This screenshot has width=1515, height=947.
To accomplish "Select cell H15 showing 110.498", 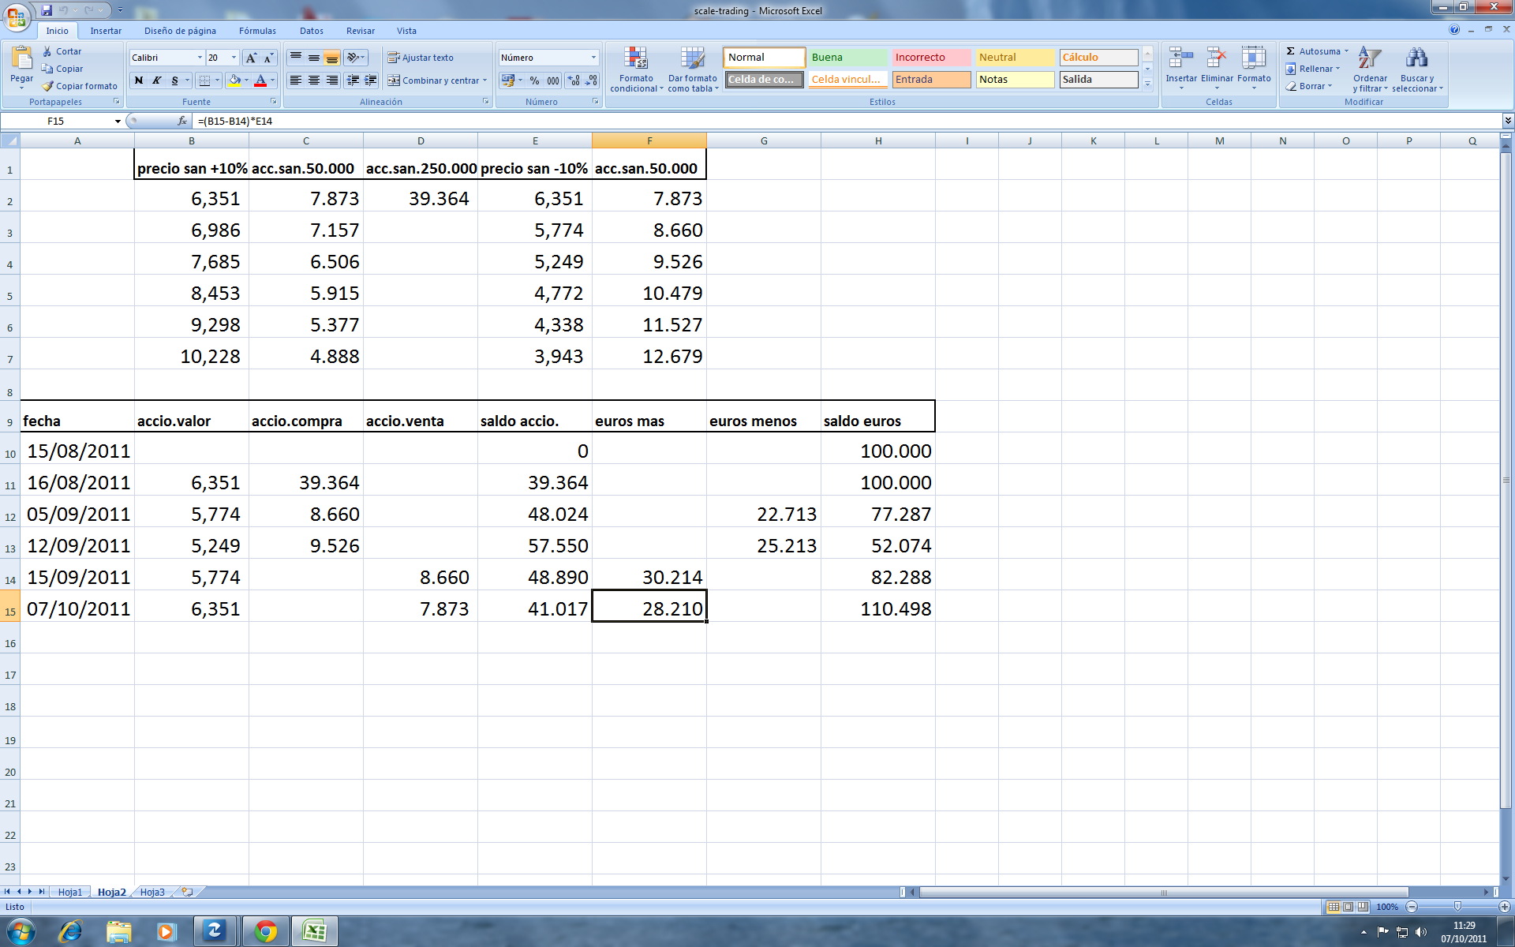I will [x=877, y=608].
